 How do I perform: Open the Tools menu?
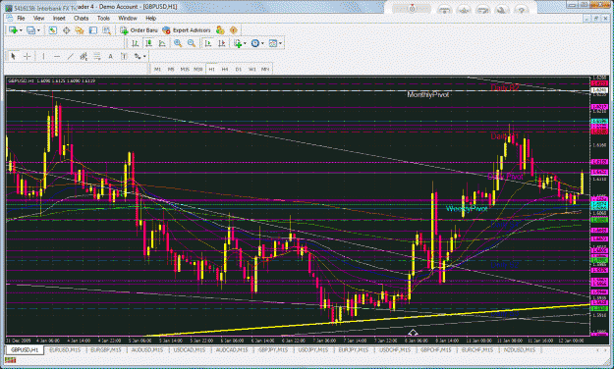pos(103,18)
